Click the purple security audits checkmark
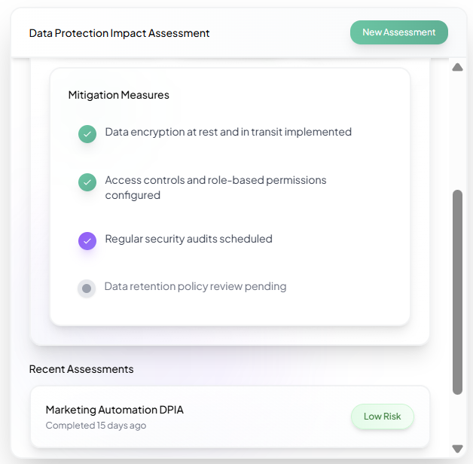 [x=87, y=241]
